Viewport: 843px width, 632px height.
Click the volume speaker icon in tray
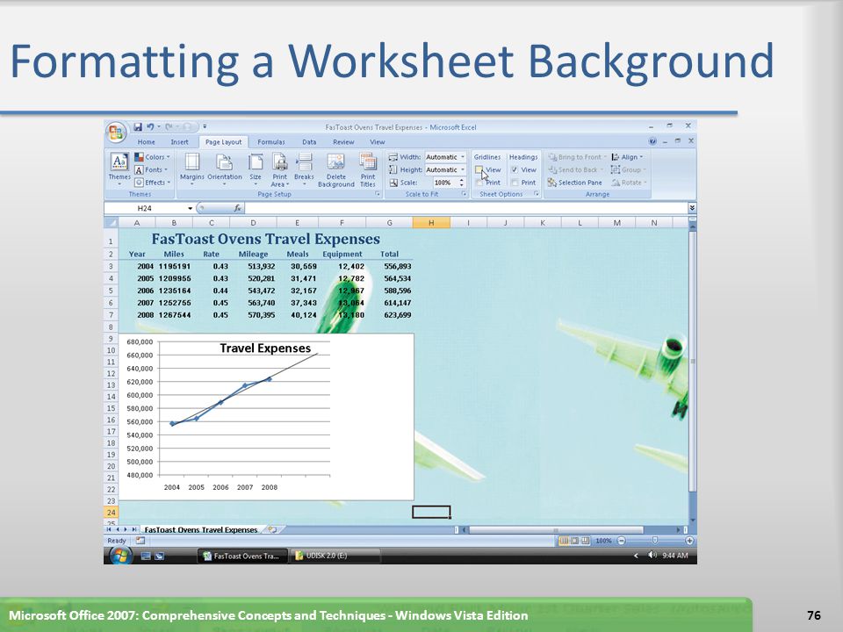pos(652,555)
